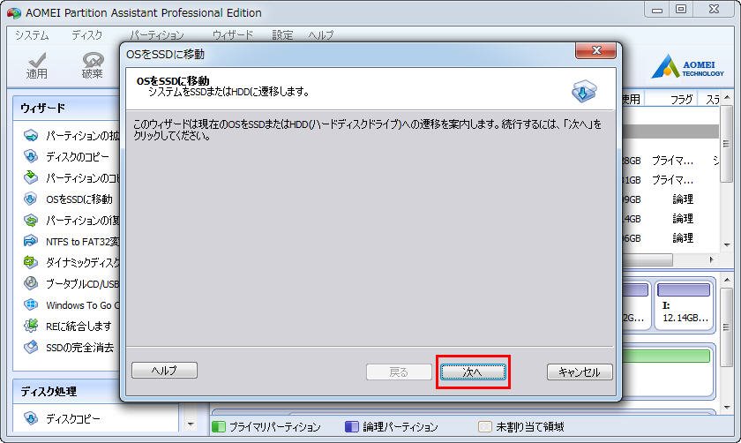
Task: Open ウィザード menu
Action: pyautogui.click(x=233, y=35)
